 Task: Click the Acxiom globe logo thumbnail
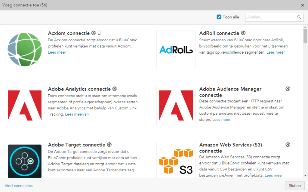pyautogui.click(x=25, y=50)
